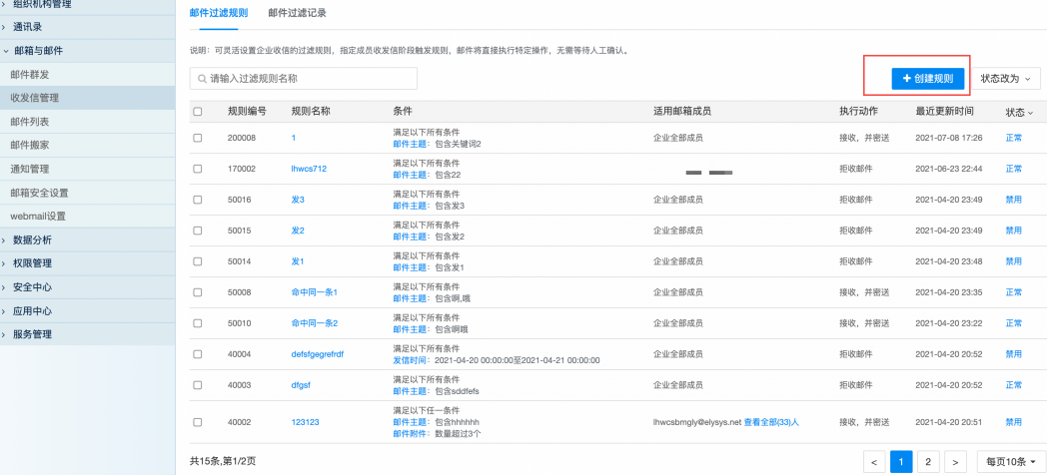
Task: Click the rule number 50008 cell
Action: point(240,292)
